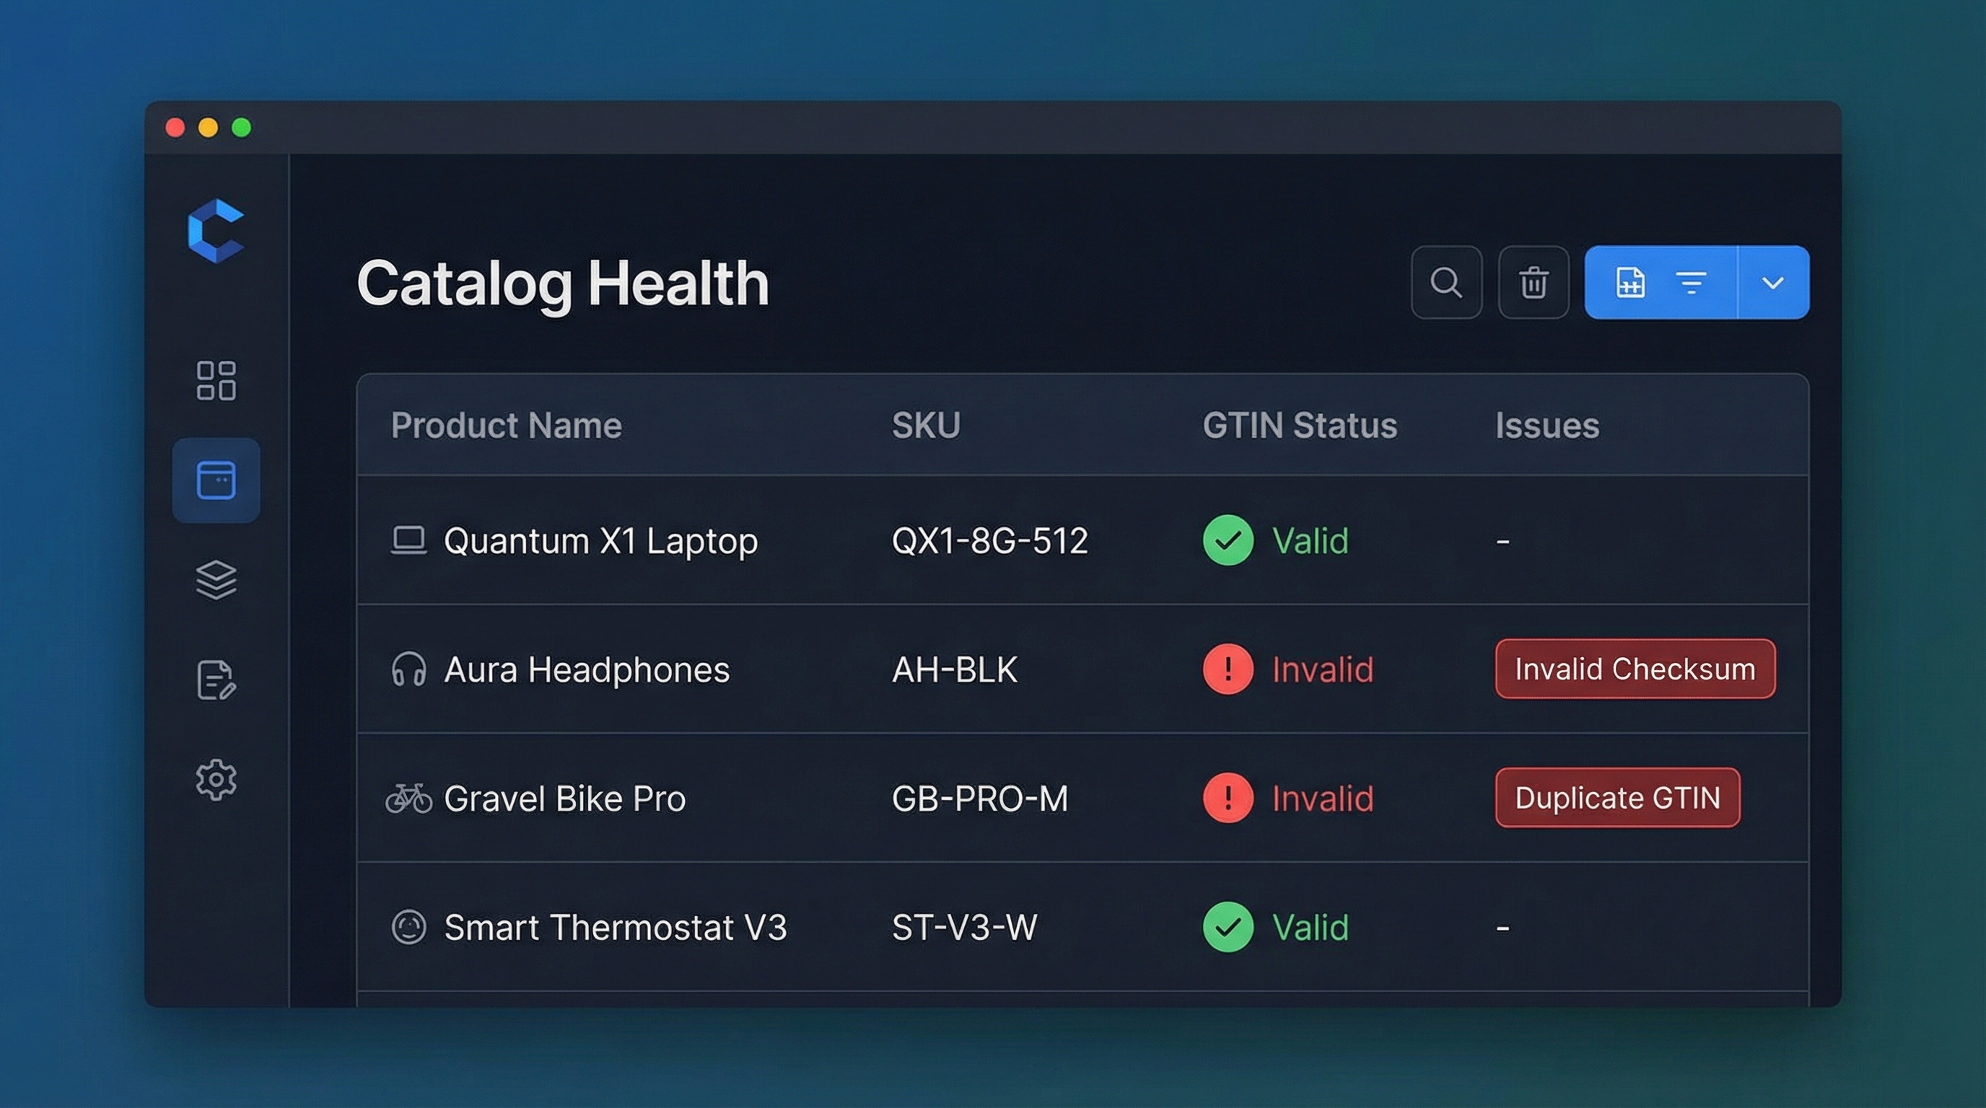Toggle the Invalid status indicator for Aura Headphones
Image resolution: width=1986 pixels, height=1108 pixels.
pos(1228,669)
